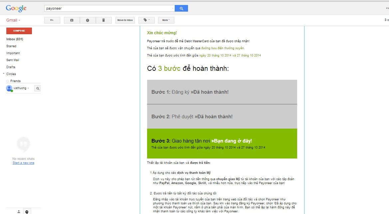Image resolution: width=389 pixels, height=214 pixels.
Task: Delete the email with the trash icon
Action: [103, 20]
